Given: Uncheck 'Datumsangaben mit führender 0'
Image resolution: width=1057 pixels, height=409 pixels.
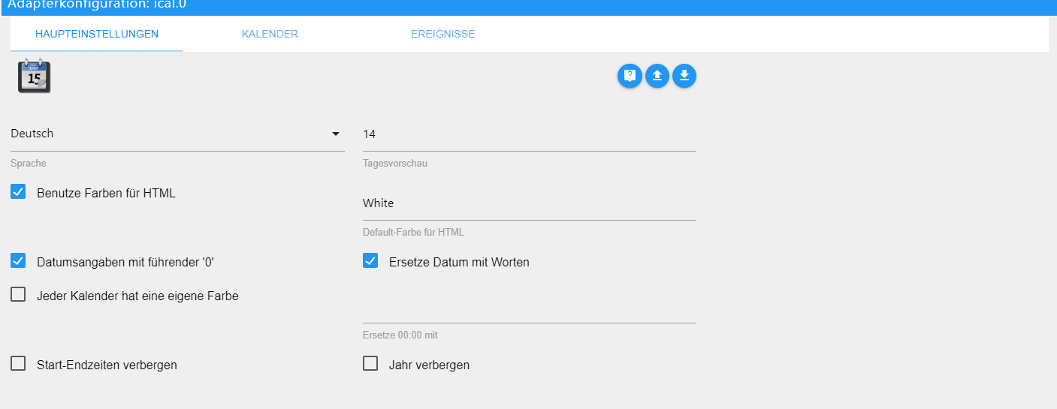Looking at the screenshot, I should tap(18, 261).
